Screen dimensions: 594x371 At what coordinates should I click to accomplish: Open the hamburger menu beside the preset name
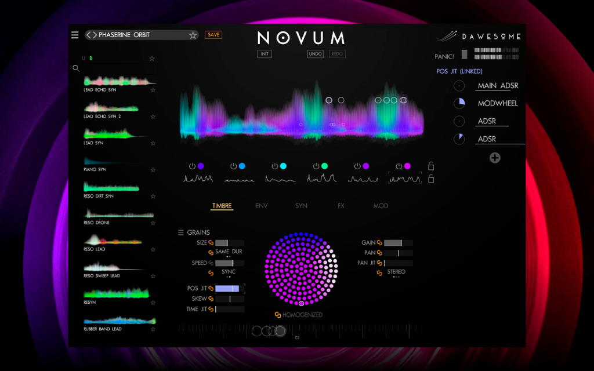point(75,35)
